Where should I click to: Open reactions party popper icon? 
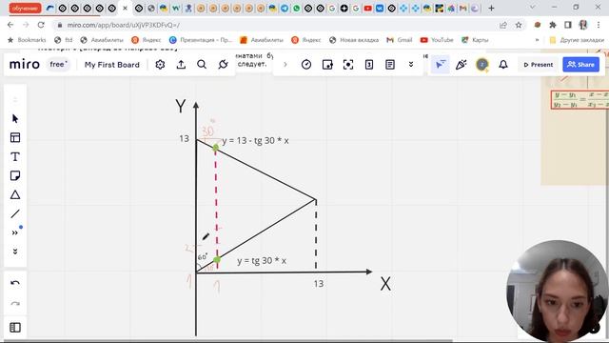[x=461, y=65]
